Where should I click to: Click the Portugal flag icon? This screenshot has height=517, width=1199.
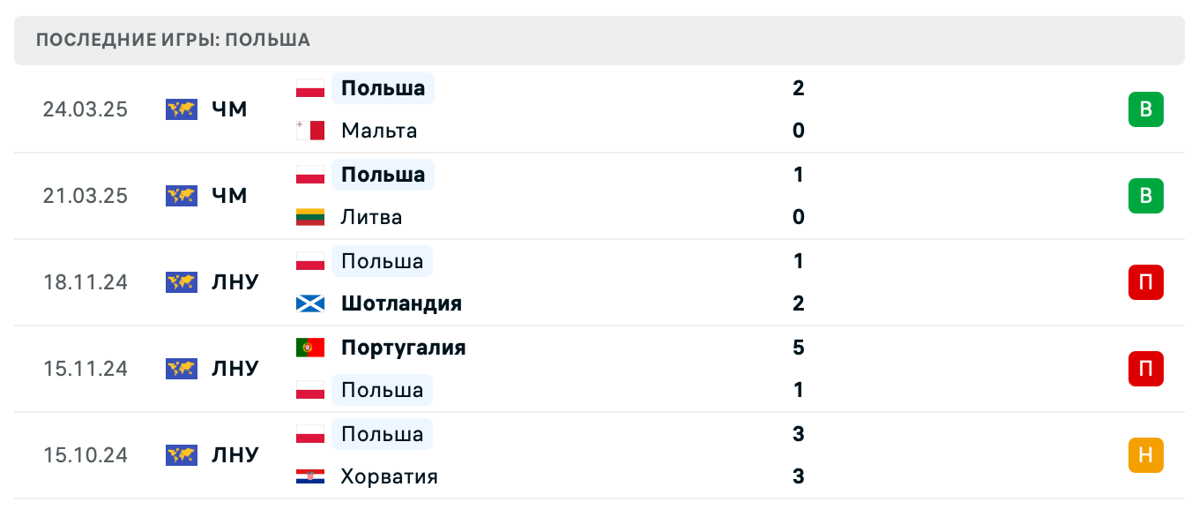click(x=309, y=348)
